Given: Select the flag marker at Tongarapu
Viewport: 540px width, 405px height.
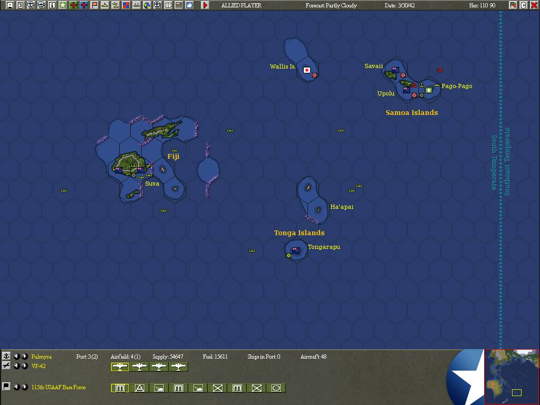Looking at the screenshot, I should [296, 250].
